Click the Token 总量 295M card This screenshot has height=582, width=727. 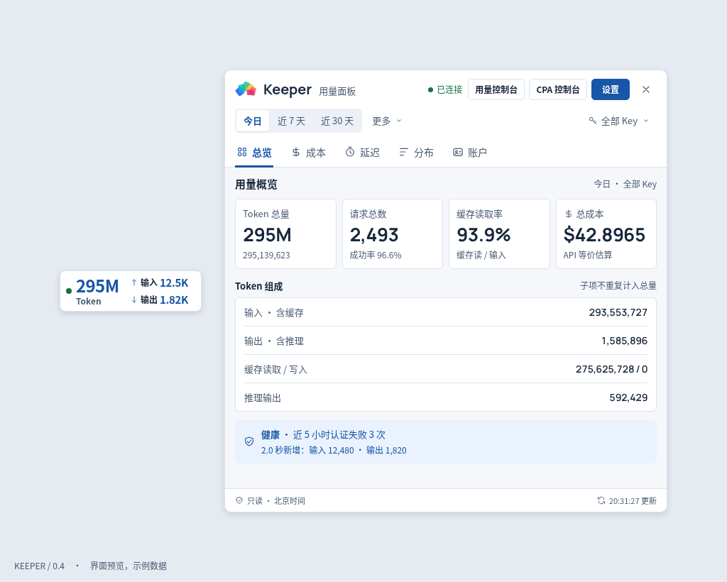pos(285,234)
